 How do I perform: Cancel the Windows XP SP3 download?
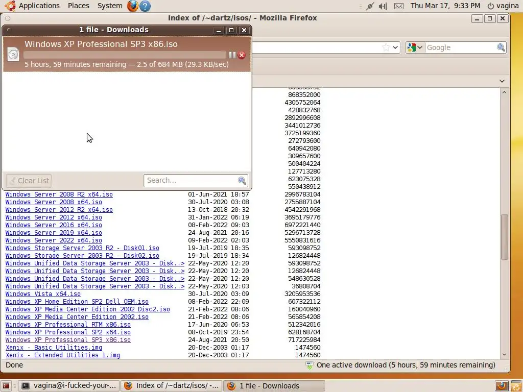click(242, 55)
